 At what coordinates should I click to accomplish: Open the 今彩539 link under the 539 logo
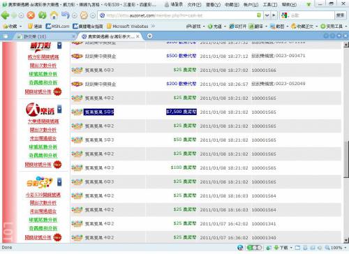(43, 195)
